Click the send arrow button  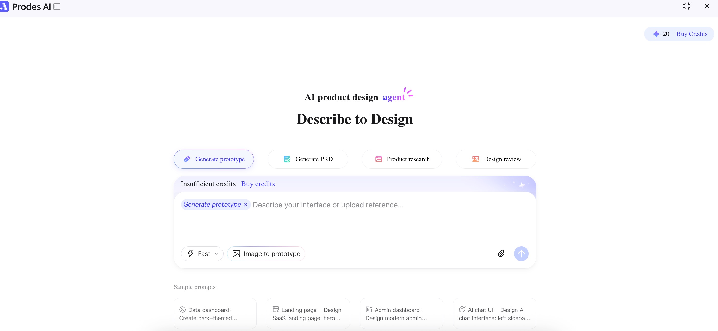(x=521, y=254)
